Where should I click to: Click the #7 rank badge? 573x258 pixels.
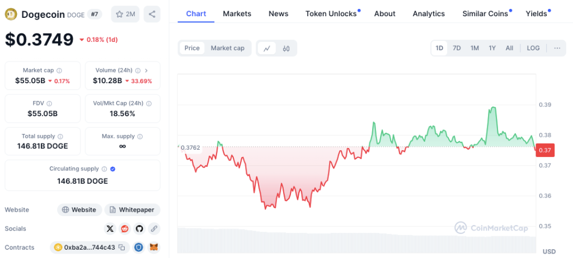(x=95, y=15)
